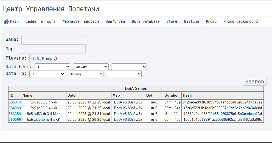272x143 pixels.
Task: Open DoTa Database menu item
Action: tap(146, 22)
